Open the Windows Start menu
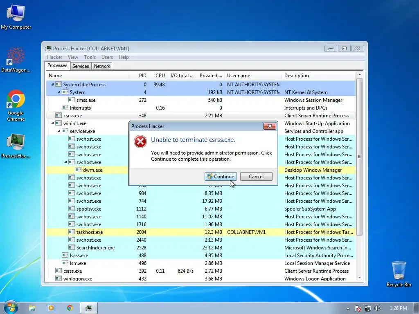The image size is (419, 314). pyautogui.click(x=10, y=307)
